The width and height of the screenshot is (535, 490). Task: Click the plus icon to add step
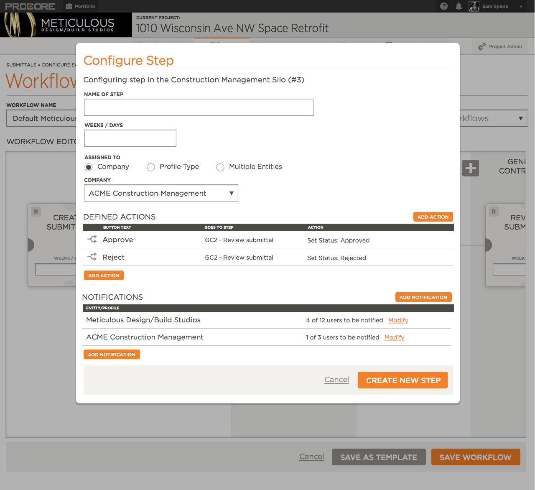tap(471, 168)
